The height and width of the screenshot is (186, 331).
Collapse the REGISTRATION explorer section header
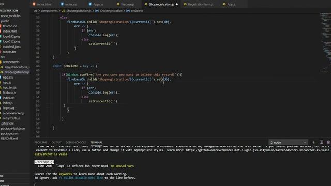(9, 11)
